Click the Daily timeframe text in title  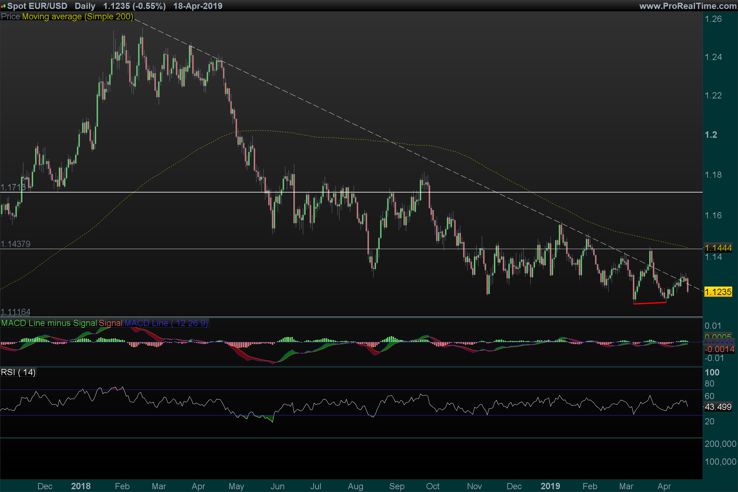tap(85, 6)
